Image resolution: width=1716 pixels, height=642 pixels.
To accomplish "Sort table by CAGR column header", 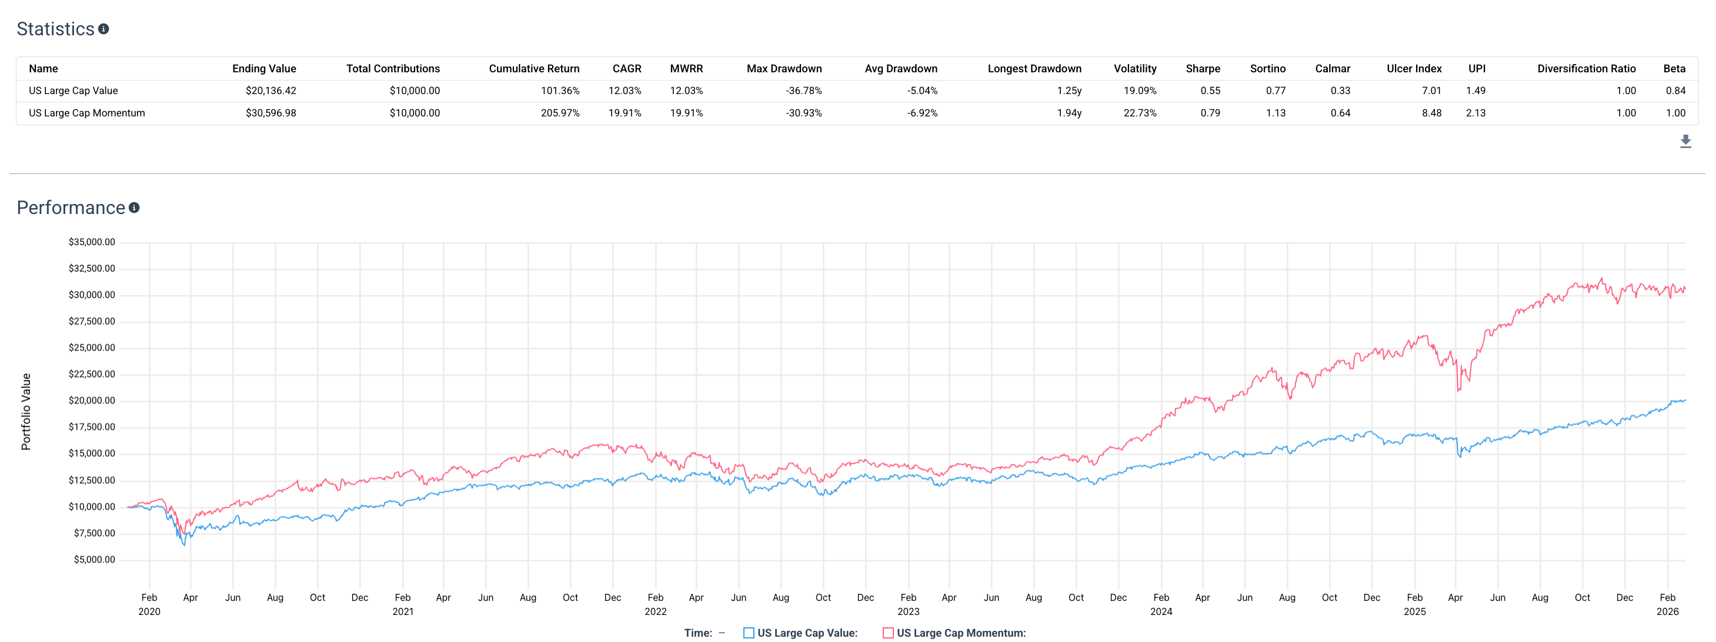I will tap(627, 69).
